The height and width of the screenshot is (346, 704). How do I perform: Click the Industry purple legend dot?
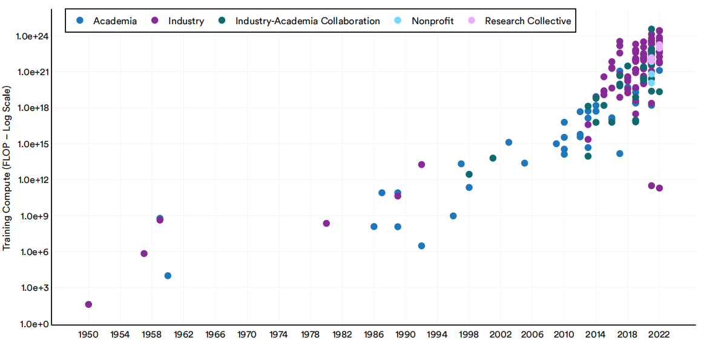155,21
